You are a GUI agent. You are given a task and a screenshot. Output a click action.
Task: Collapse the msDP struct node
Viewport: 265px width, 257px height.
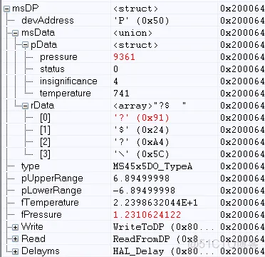point(7,9)
